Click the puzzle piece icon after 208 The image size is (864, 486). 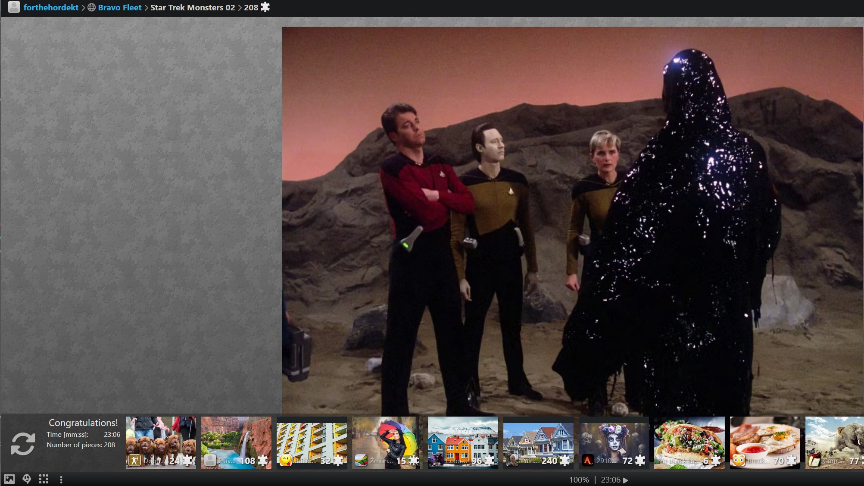265,7
